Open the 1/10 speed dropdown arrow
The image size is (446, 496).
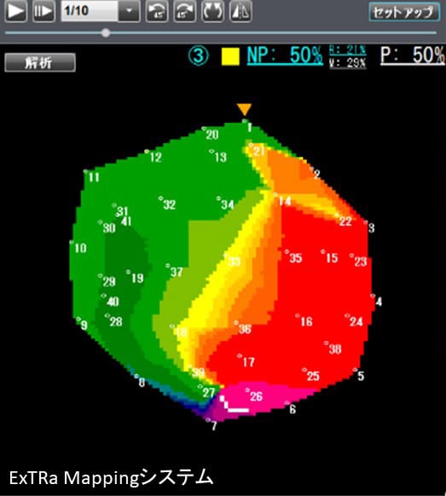click(129, 11)
